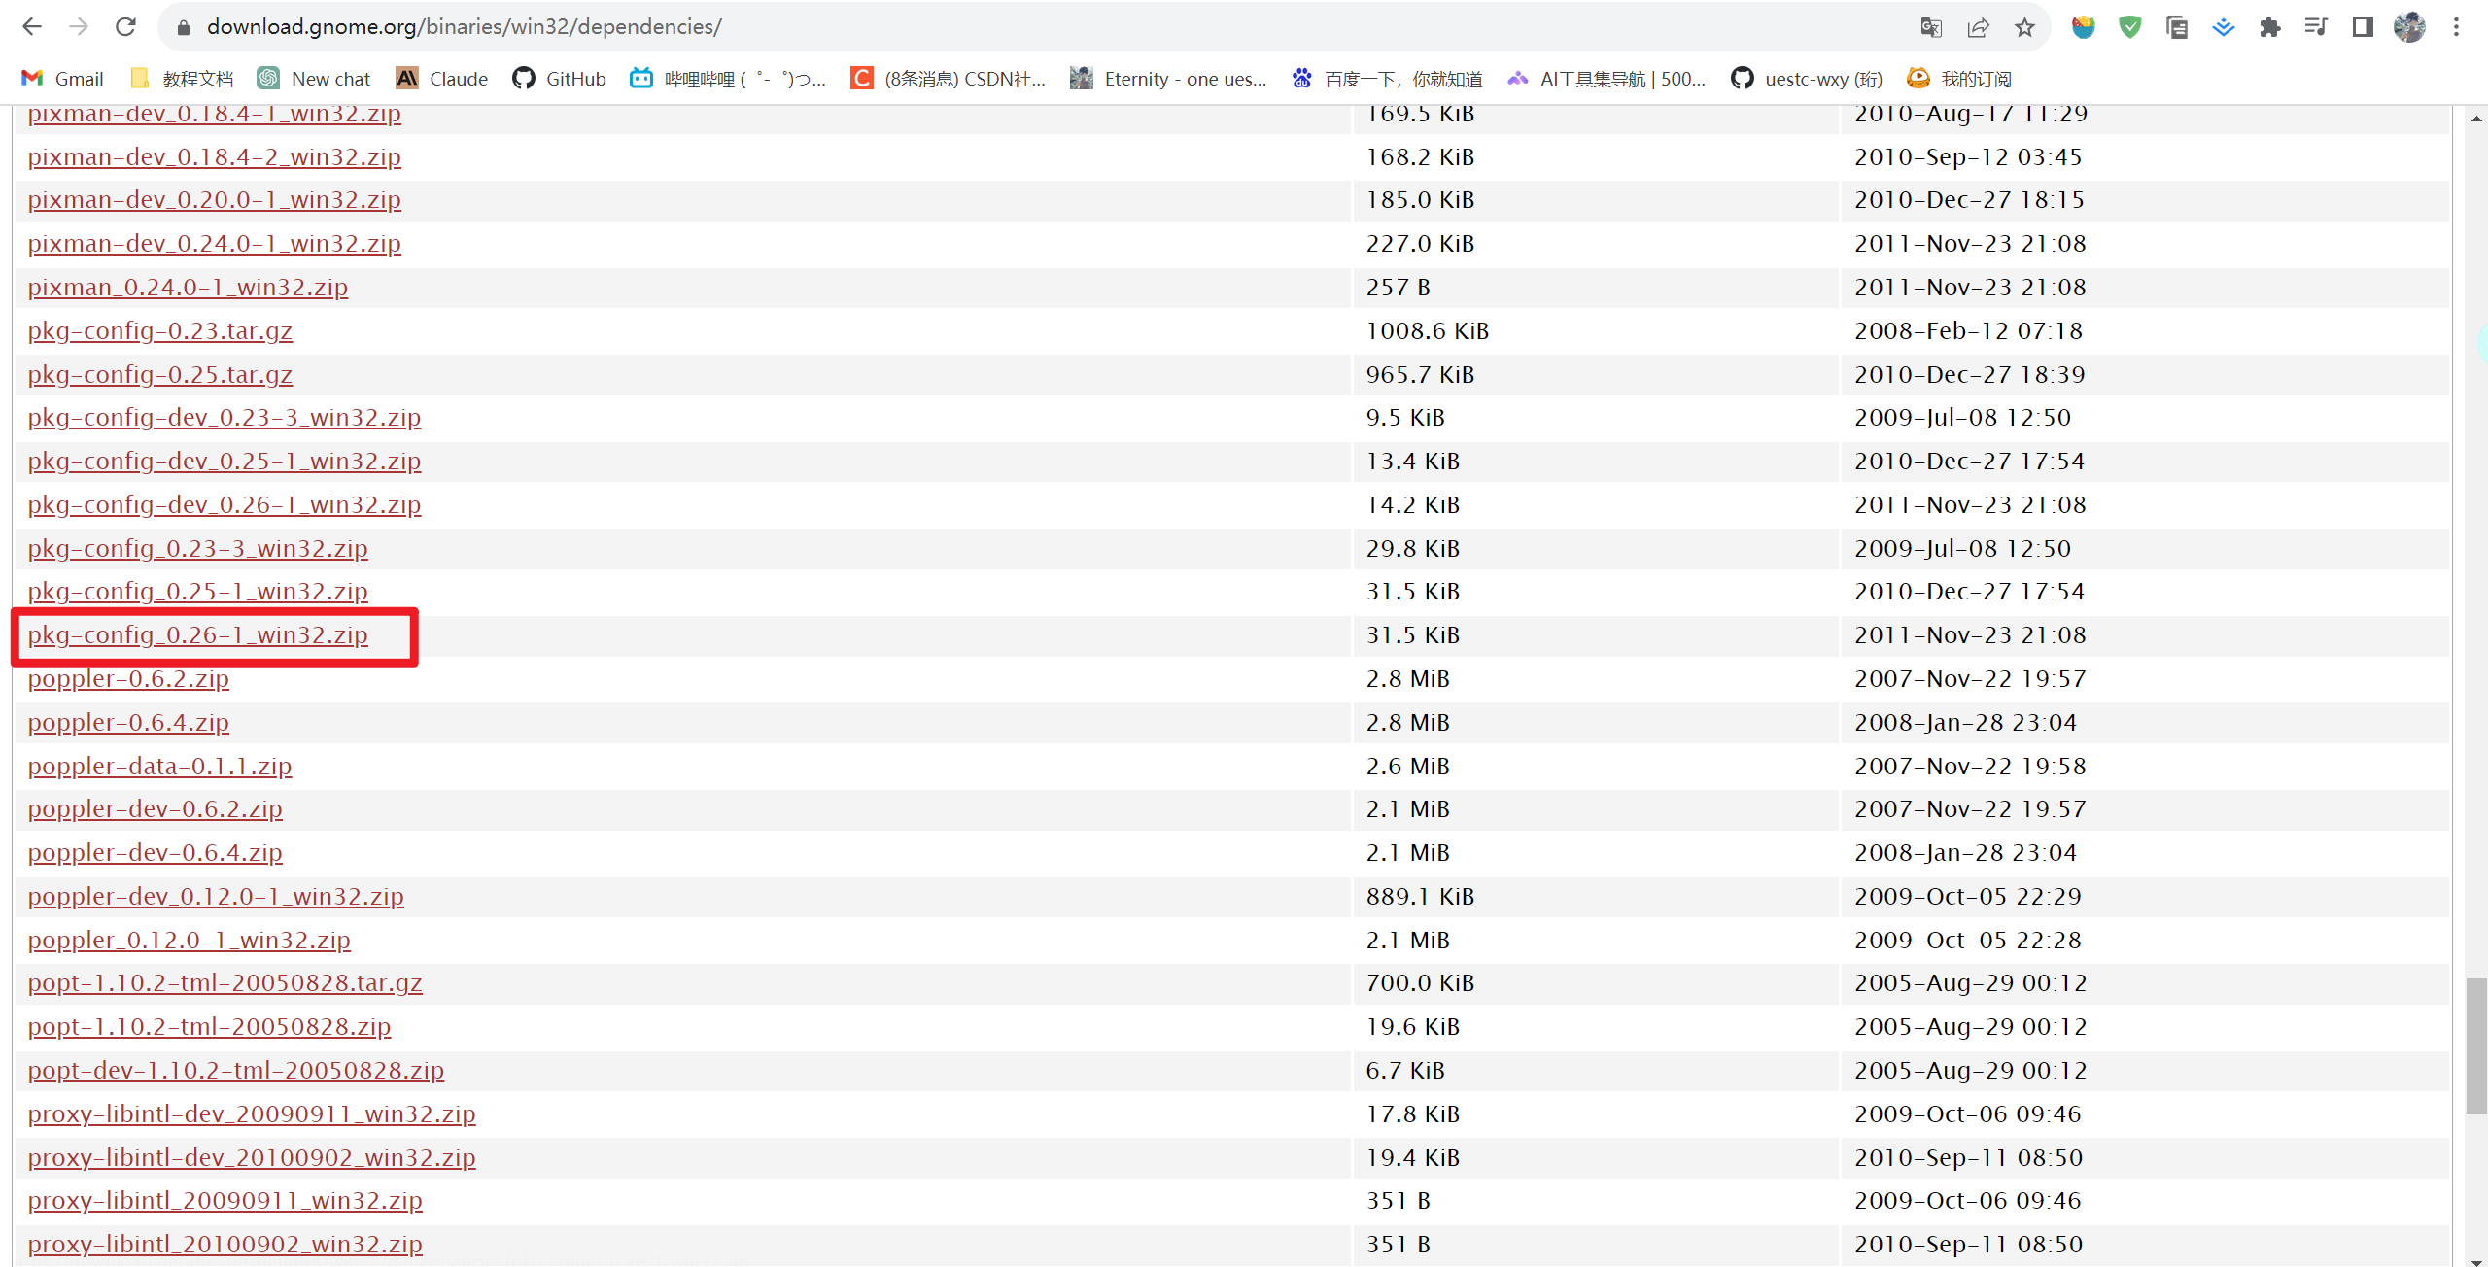Bookmark page with the star icon
2488x1267 pixels.
2024,27
